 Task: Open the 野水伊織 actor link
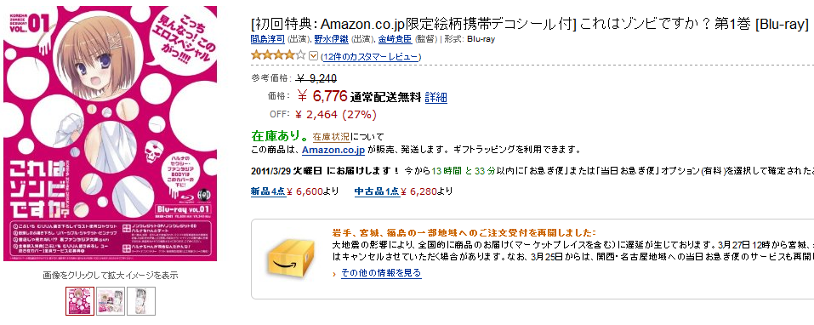[332, 39]
